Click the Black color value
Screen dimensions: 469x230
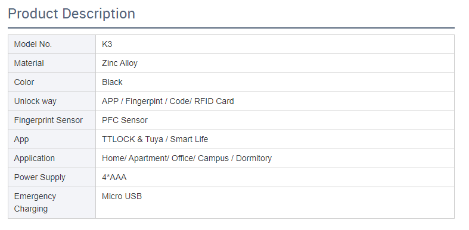112,83
